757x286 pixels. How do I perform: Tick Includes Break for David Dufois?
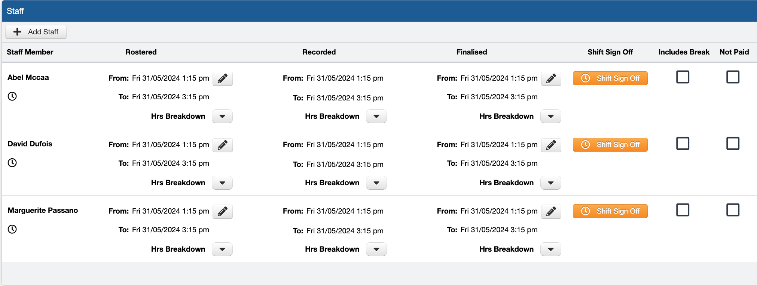coord(683,143)
